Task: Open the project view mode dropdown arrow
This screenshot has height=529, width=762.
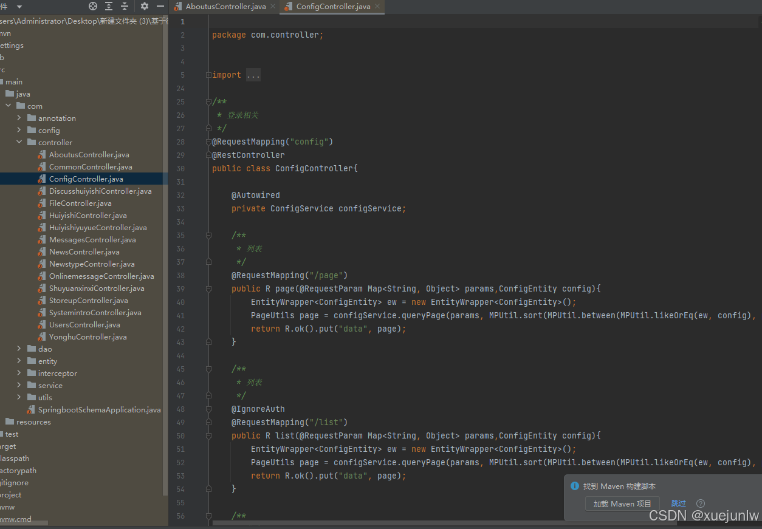Action: pyautogui.click(x=19, y=6)
